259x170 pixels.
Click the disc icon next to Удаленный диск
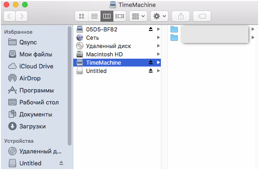(x=80, y=46)
